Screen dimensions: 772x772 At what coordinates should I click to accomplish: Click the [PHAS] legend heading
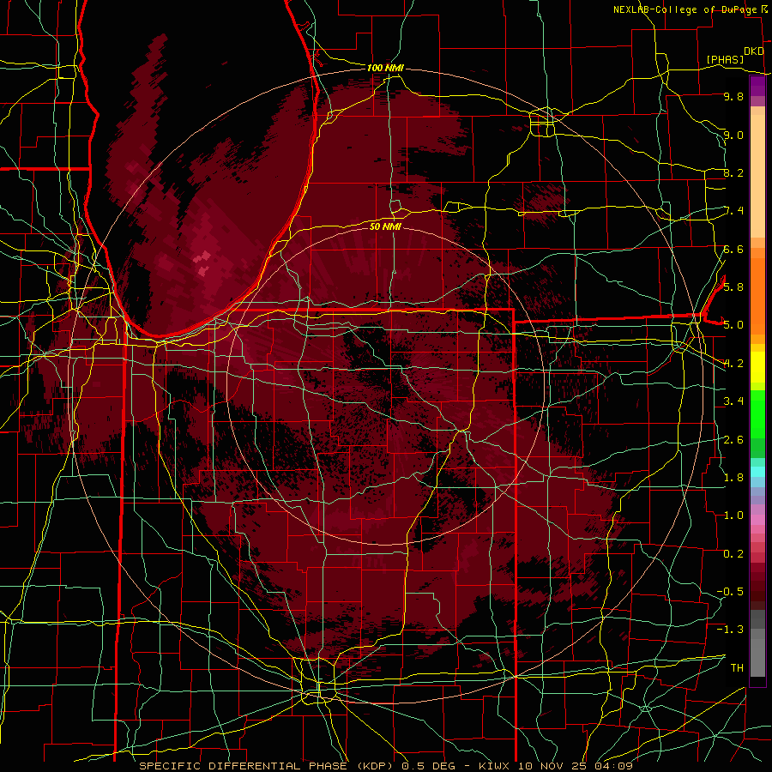(725, 59)
